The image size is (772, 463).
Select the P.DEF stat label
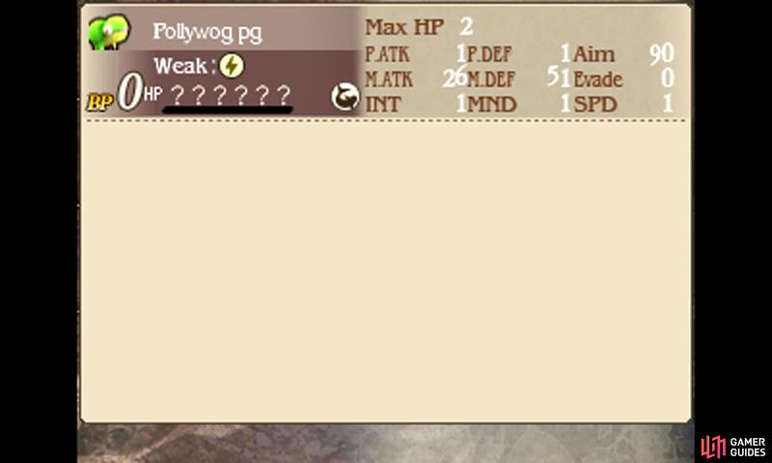(489, 54)
